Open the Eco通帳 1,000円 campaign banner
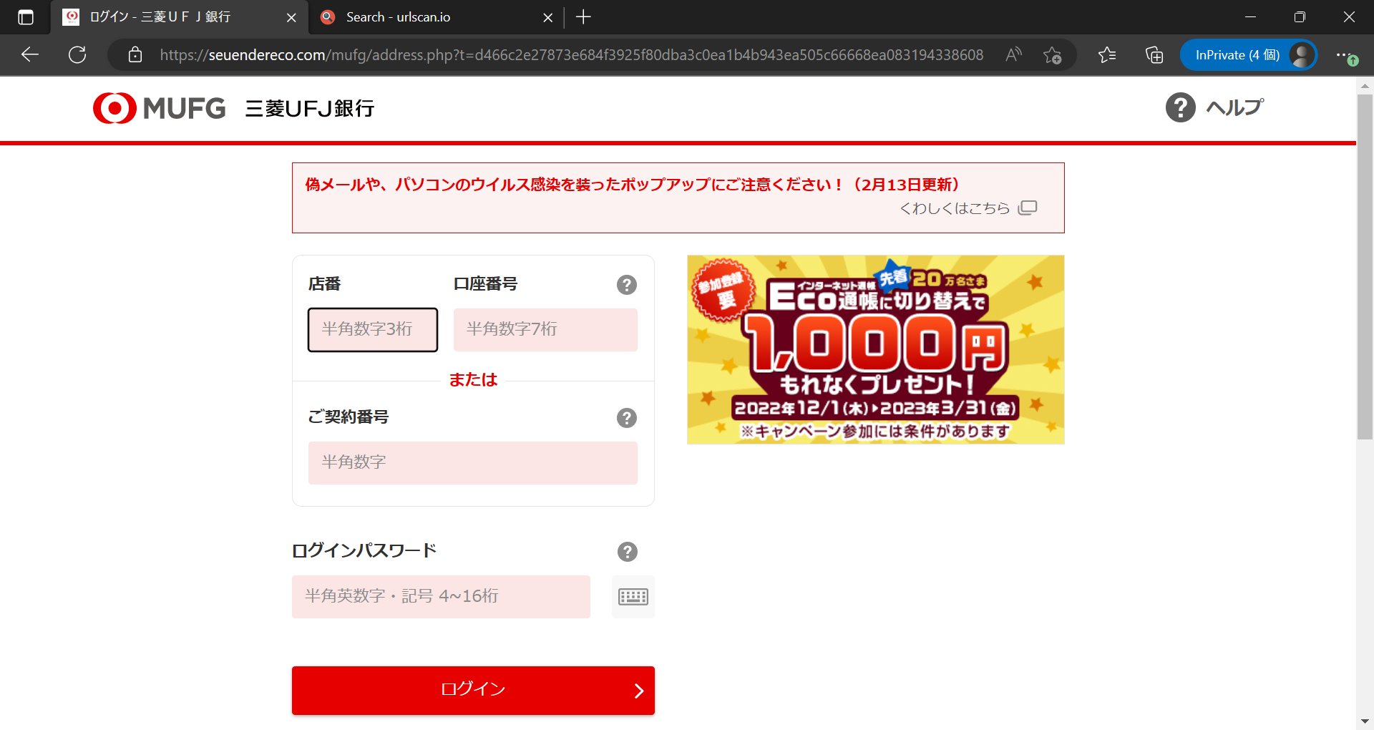This screenshot has height=730, width=1374. click(876, 350)
